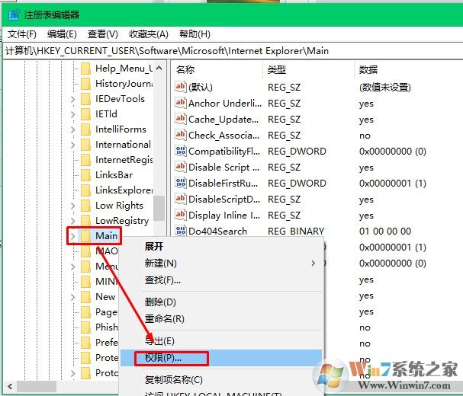Click the tree pane vertical scrollbar thumb

(x=159, y=208)
